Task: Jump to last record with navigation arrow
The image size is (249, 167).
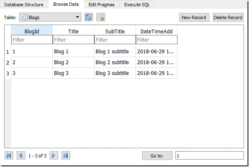Action: point(66,155)
